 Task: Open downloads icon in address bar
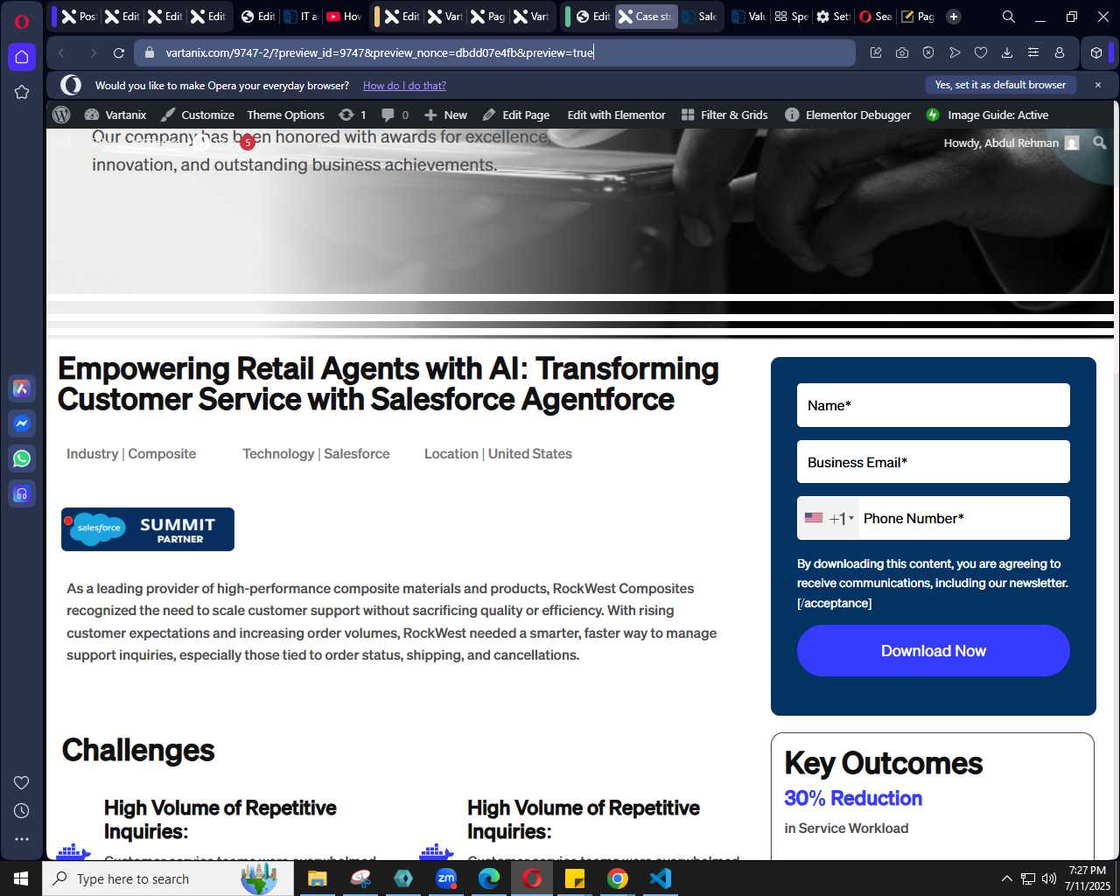[1007, 53]
